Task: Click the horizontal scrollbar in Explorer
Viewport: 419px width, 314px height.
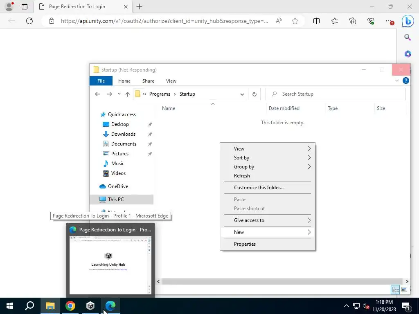Action: [x=282, y=281]
